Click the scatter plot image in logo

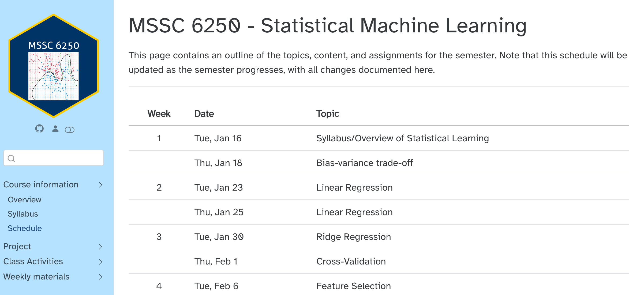(54, 76)
